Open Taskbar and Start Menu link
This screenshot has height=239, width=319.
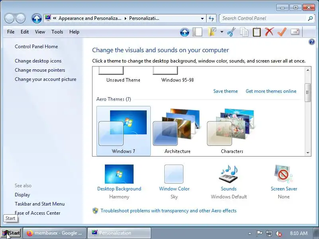[x=39, y=204]
